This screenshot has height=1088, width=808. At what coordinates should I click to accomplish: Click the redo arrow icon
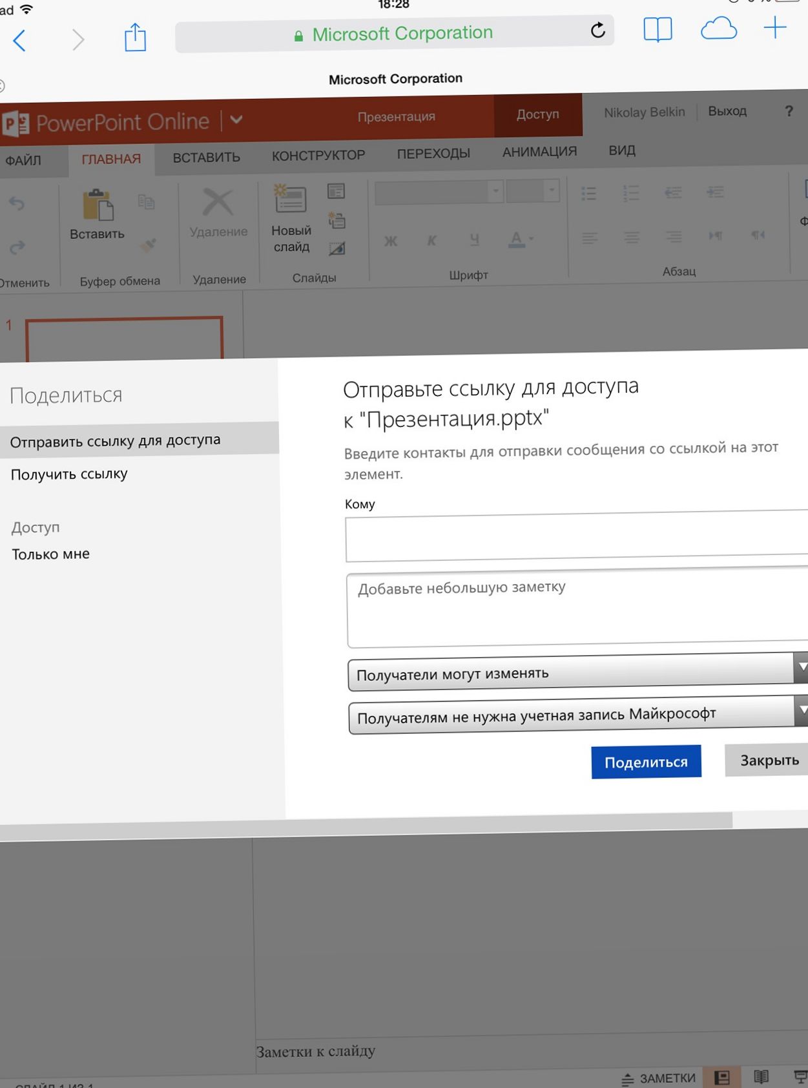tap(17, 247)
